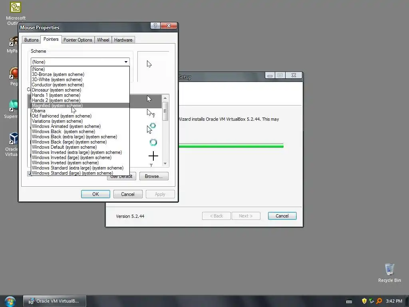Select the Help Select cursor with question mark
This screenshot has height=307, width=409.
click(x=151, y=113)
